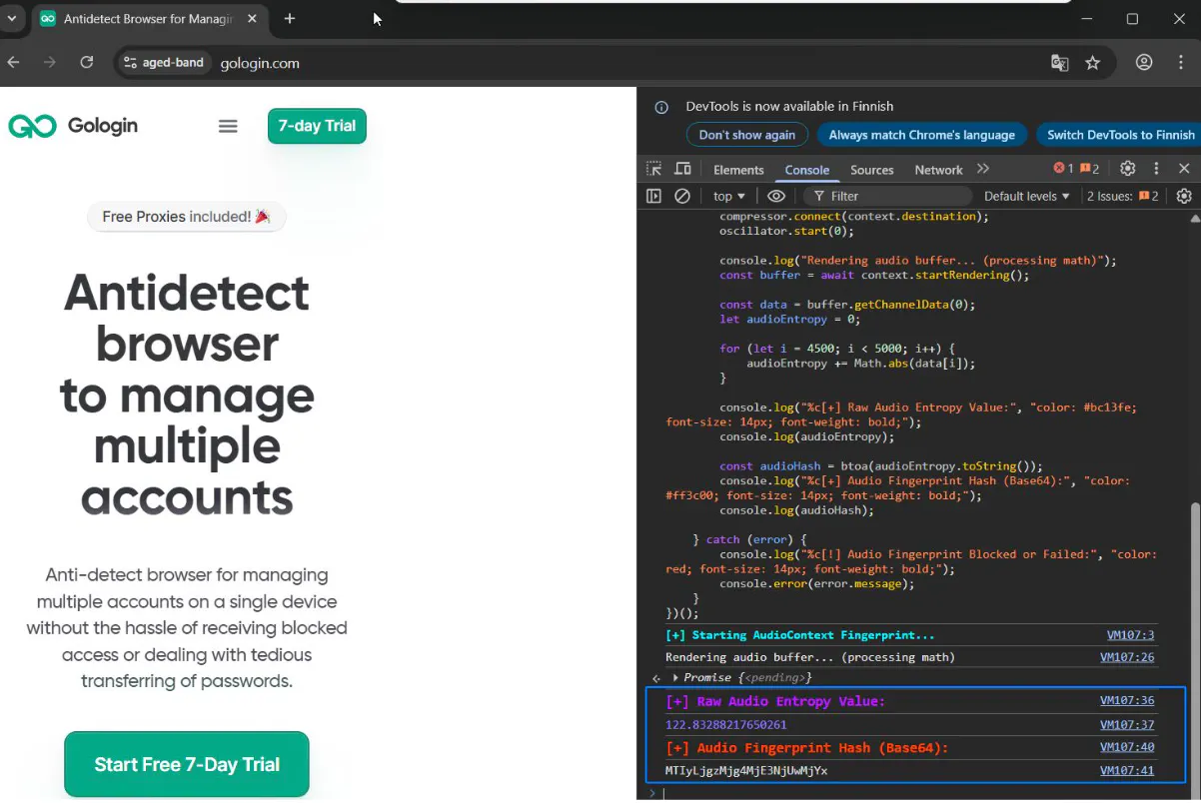
Task: Switch to the Sources tab
Action: tap(872, 170)
